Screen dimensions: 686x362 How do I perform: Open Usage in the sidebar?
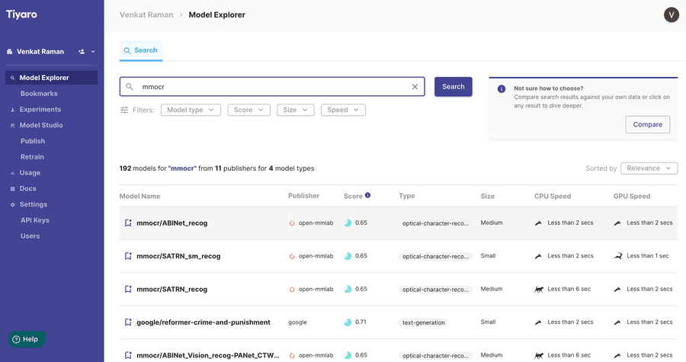[x=30, y=173]
